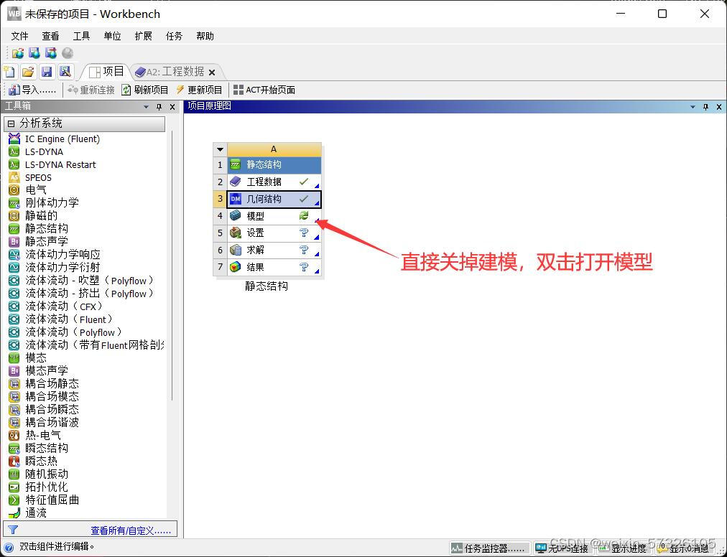Click the New project icon
This screenshot has width=727, height=557.
[x=9, y=71]
